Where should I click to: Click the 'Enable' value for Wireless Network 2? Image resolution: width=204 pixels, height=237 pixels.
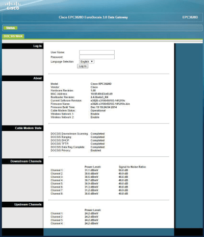[95, 117]
